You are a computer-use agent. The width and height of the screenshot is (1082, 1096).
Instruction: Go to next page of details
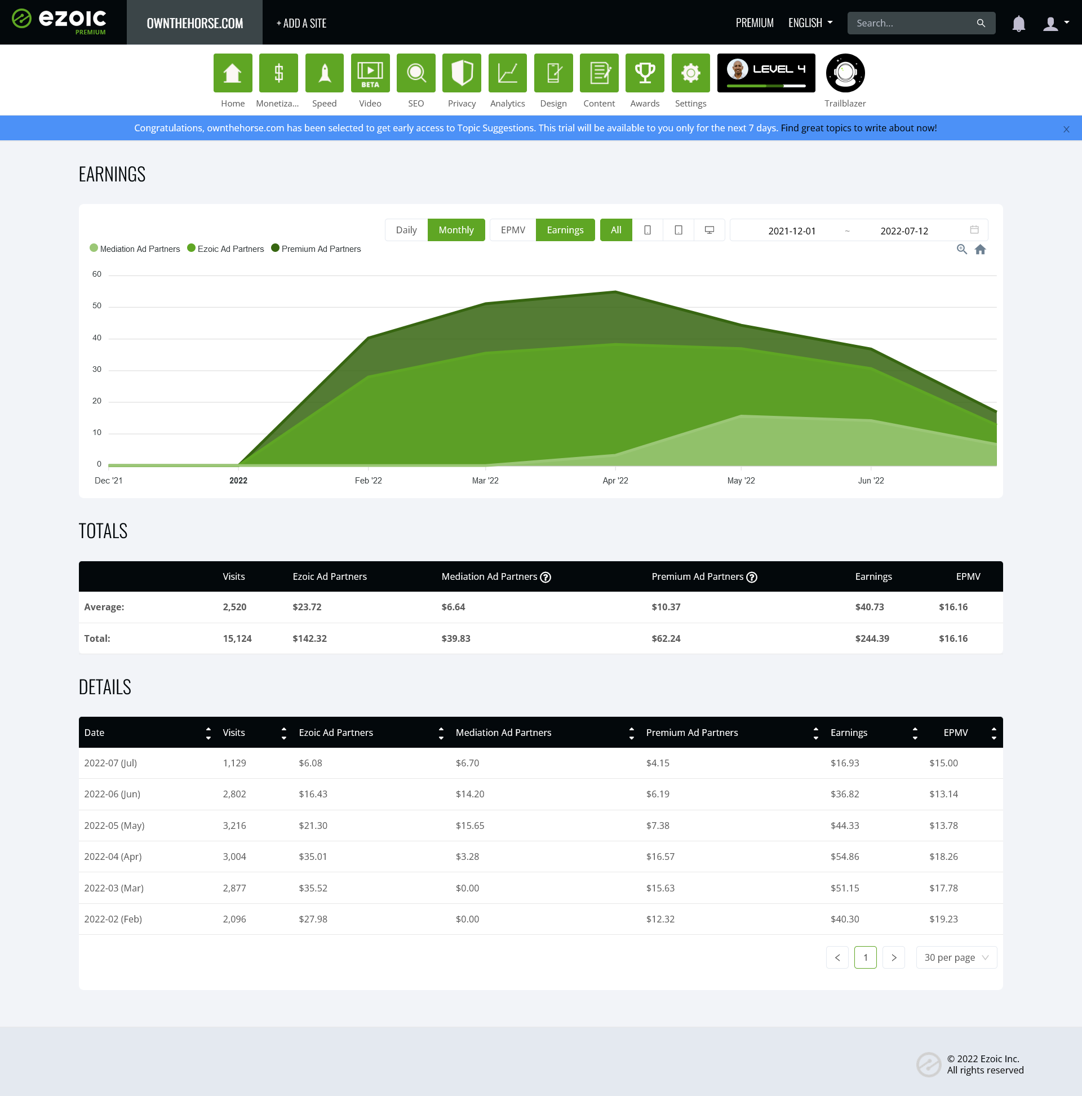point(894,957)
